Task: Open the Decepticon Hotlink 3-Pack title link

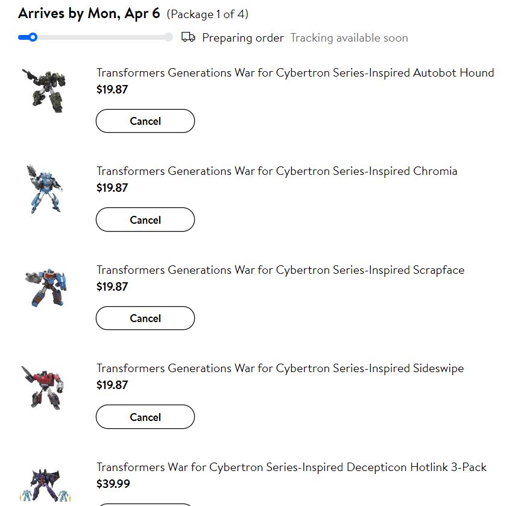Action: (291, 467)
